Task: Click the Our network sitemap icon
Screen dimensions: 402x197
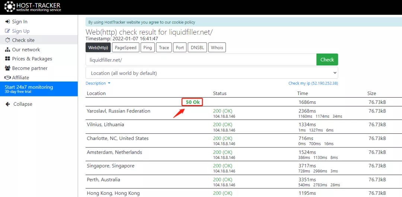Action: click(7, 50)
